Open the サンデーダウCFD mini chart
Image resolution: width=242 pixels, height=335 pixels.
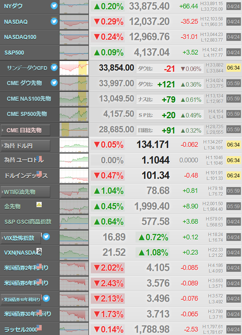(74, 68)
